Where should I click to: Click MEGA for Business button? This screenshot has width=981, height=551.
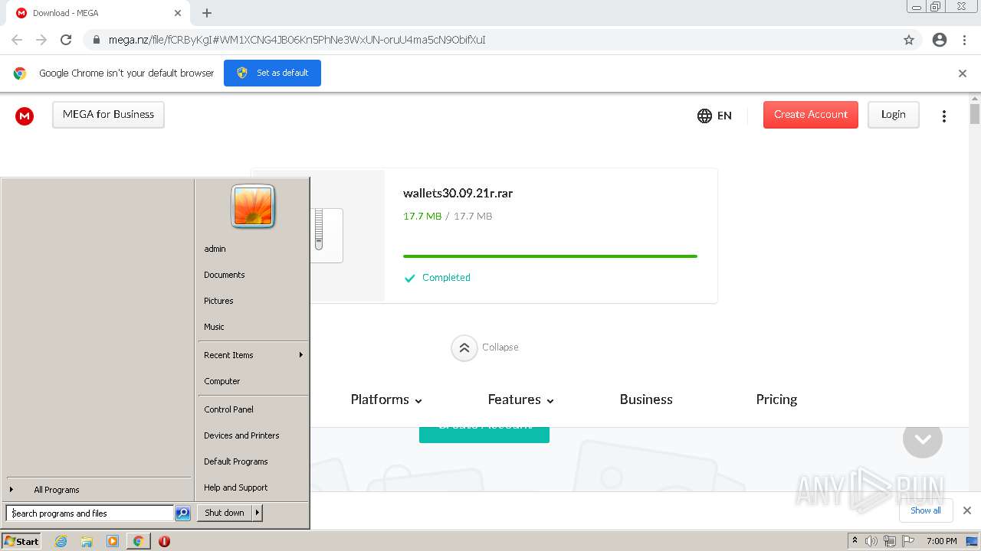click(108, 115)
